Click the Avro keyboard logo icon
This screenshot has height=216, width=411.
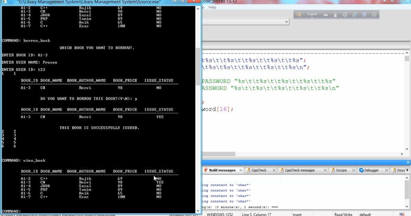[x=299, y=14]
